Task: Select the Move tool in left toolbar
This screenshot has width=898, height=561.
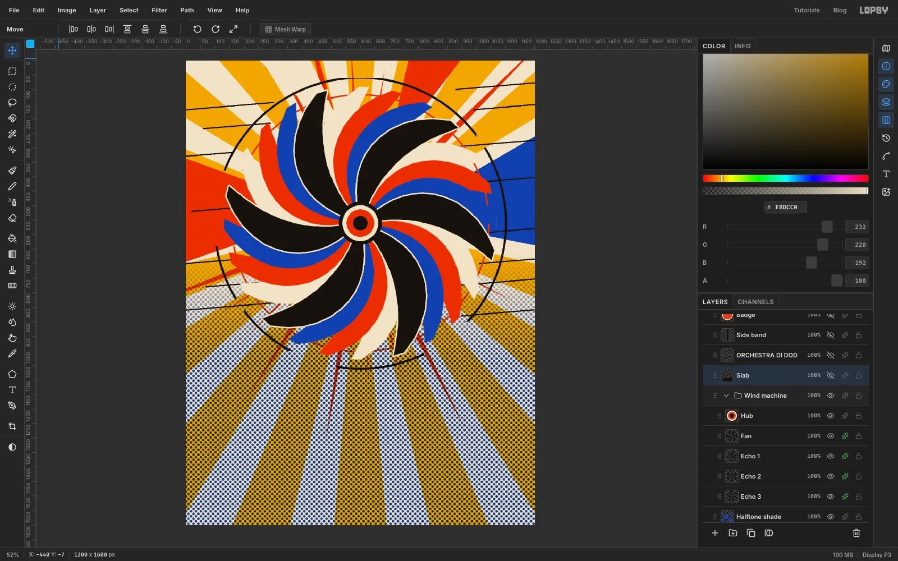Action: pos(12,50)
